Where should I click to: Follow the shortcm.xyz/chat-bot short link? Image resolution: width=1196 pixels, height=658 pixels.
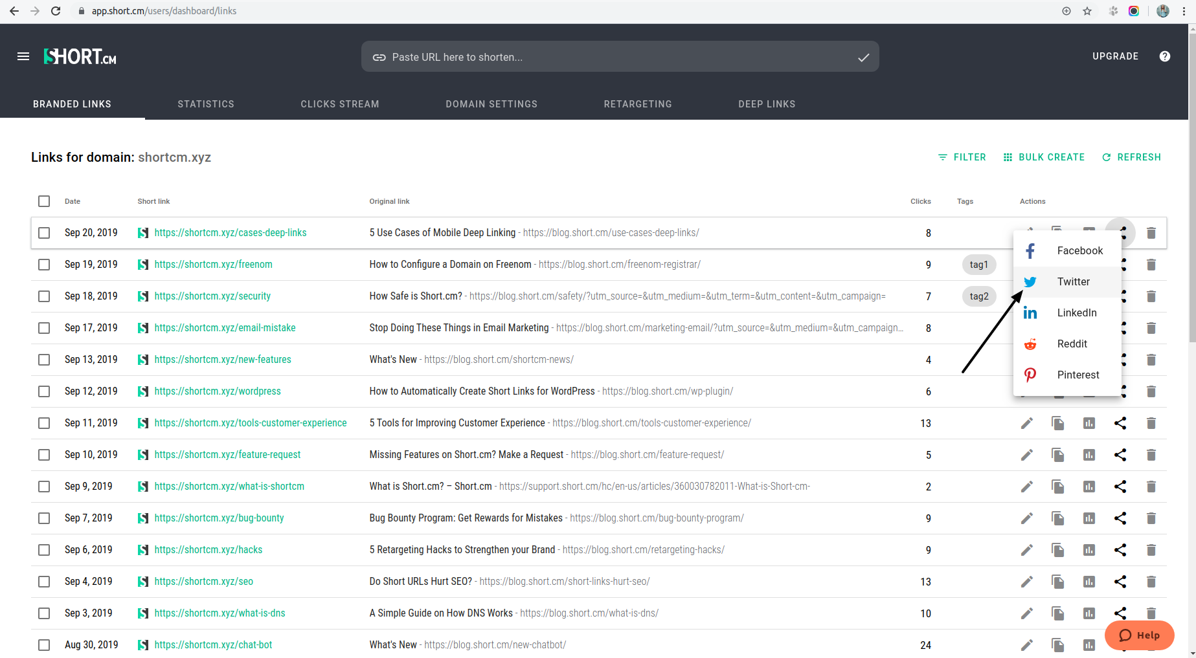click(x=213, y=645)
